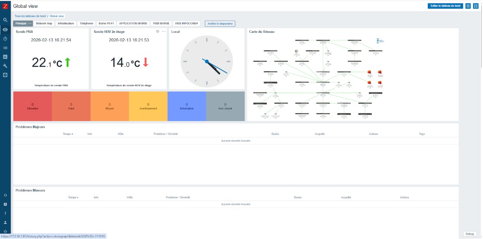Click the yellow Avertissement severity block
The image size is (483, 239).
click(148, 106)
